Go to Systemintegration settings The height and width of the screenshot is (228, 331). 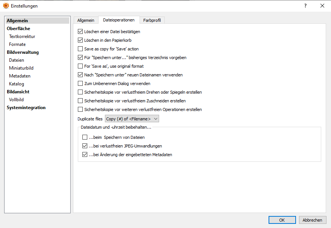(26, 108)
